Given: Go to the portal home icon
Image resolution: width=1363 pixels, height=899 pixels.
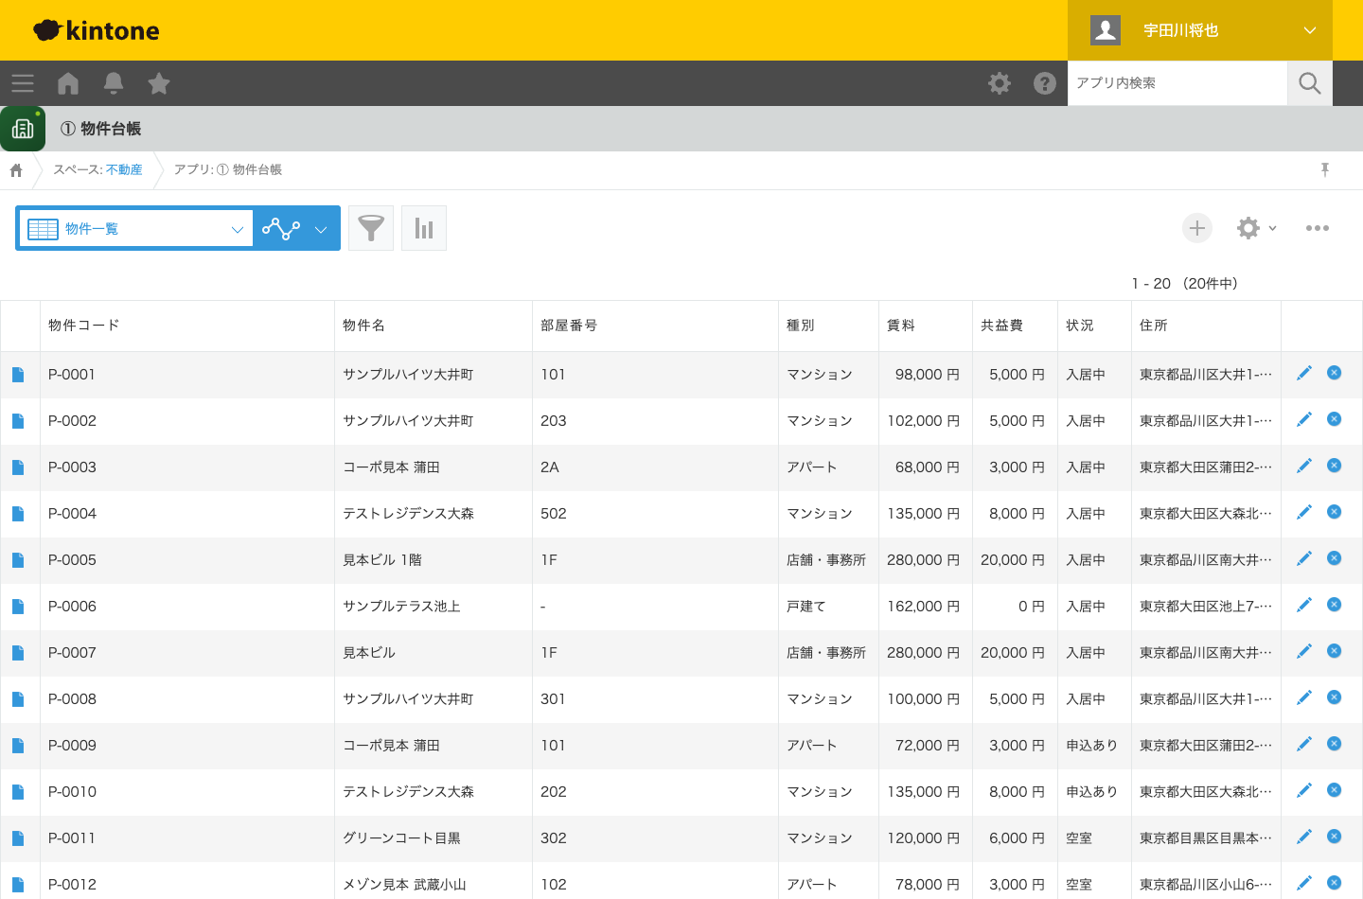Looking at the screenshot, I should (x=68, y=83).
